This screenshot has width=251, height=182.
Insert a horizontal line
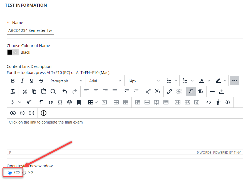[x=213, y=91]
